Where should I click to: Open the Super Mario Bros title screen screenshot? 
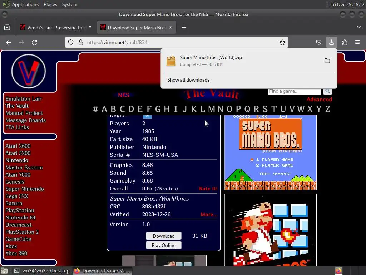271,153
